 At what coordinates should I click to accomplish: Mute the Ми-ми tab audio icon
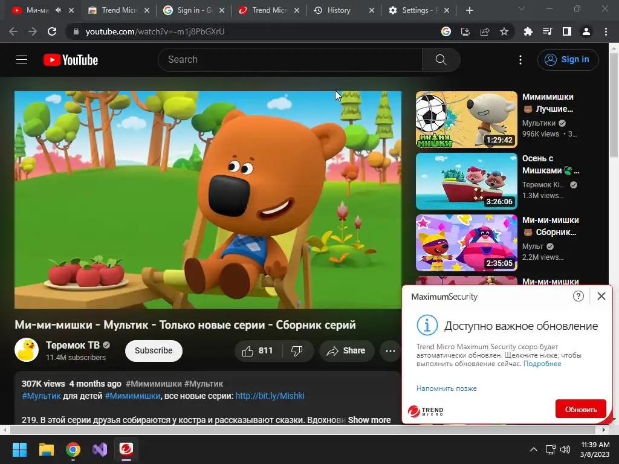59,10
